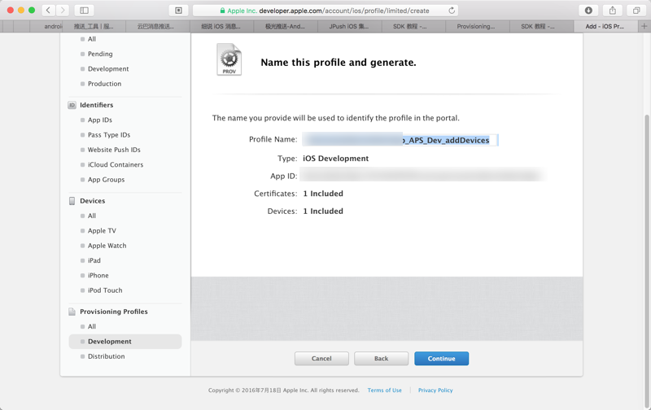
Task: Click the Profile Name text field
Action: tap(400, 140)
